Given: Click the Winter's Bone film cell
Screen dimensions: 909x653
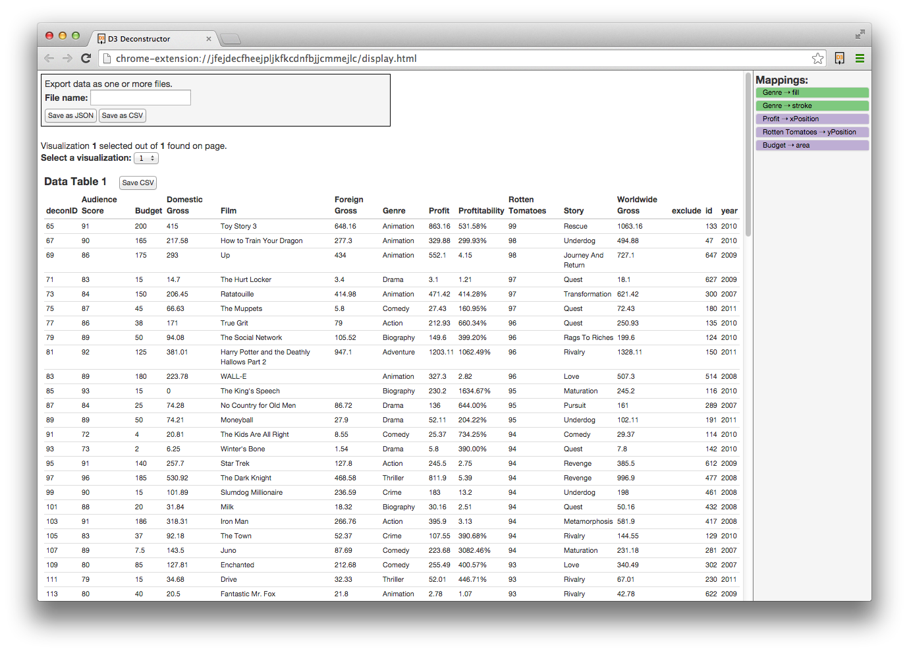Looking at the screenshot, I should pyautogui.click(x=243, y=449).
